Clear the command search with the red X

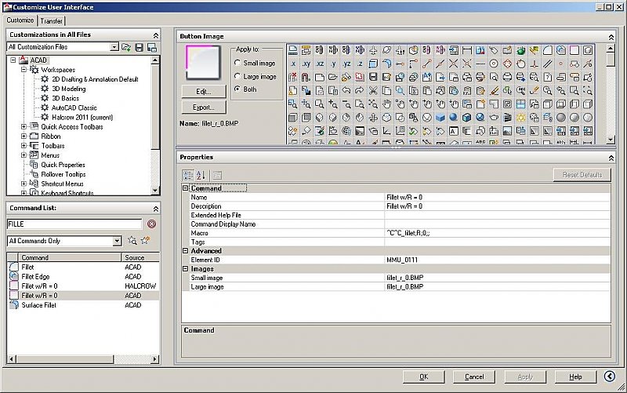[152, 224]
